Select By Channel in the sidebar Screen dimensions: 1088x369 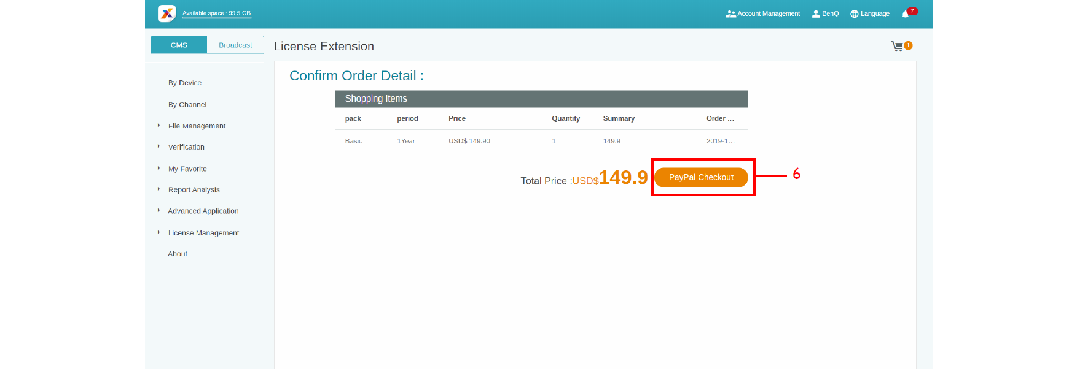[187, 105]
